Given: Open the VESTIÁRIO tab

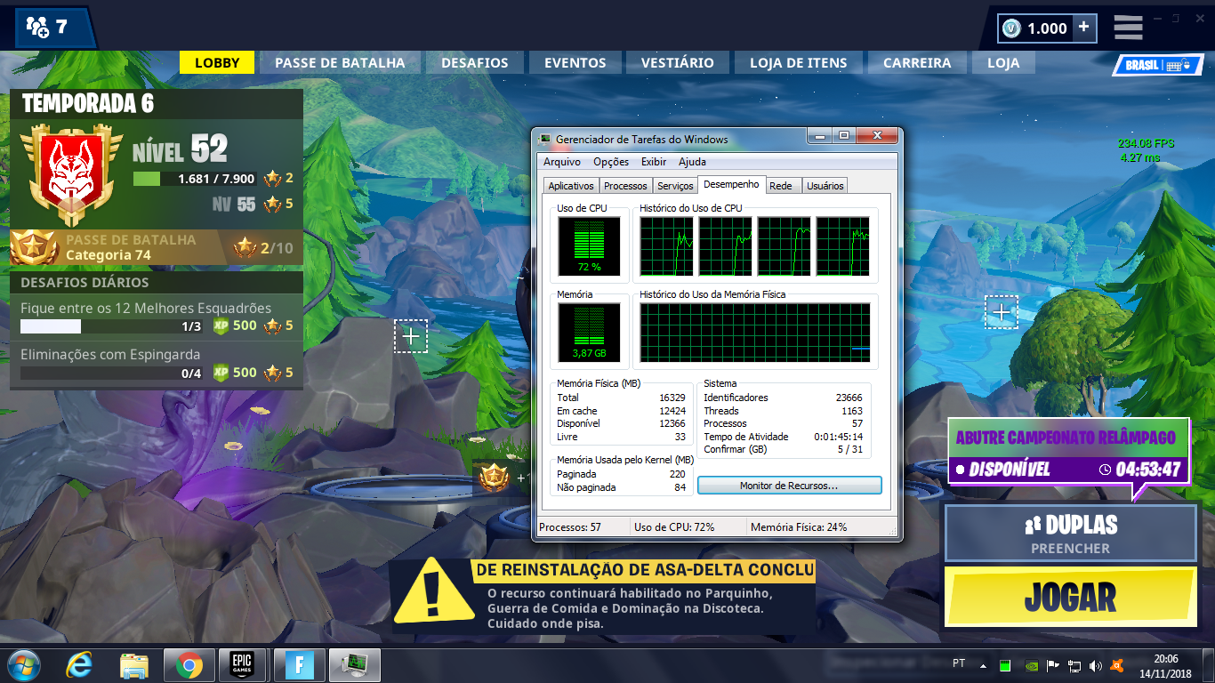Looking at the screenshot, I should 678,62.
